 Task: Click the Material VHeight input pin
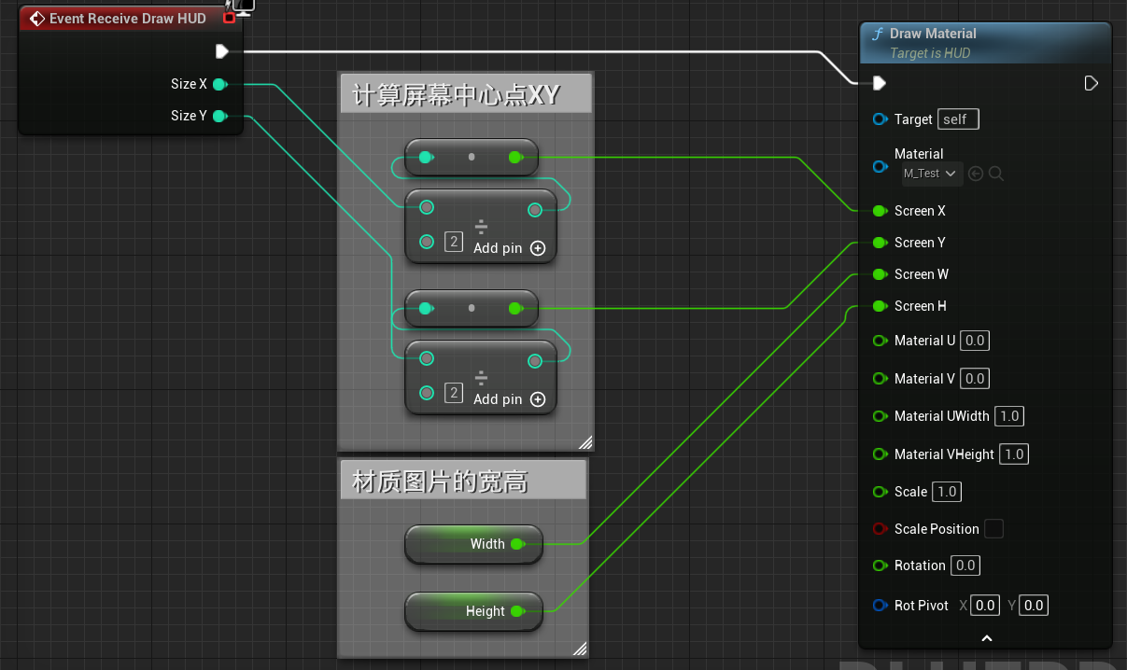(x=880, y=454)
